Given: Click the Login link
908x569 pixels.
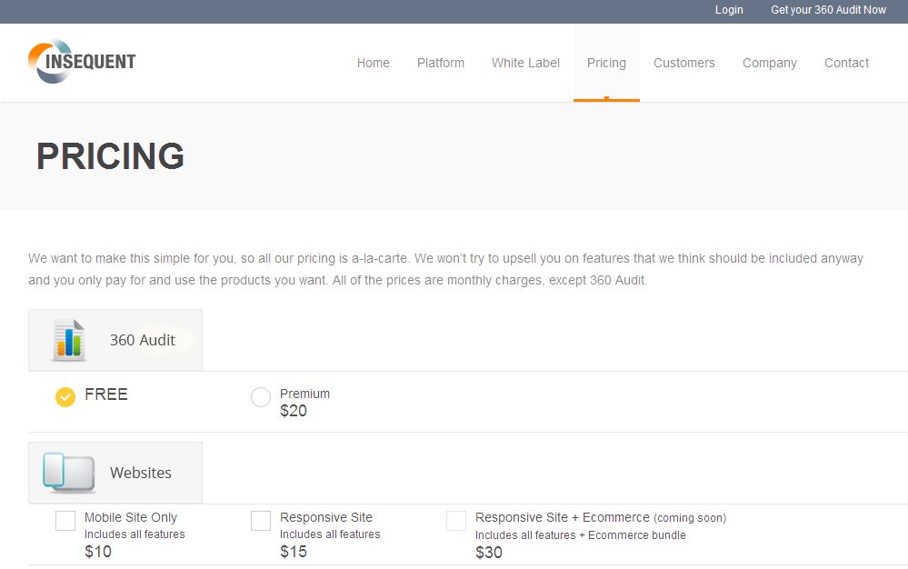Looking at the screenshot, I should (x=729, y=10).
